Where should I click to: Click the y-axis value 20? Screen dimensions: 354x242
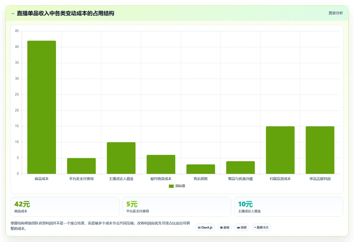pos(17,110)
